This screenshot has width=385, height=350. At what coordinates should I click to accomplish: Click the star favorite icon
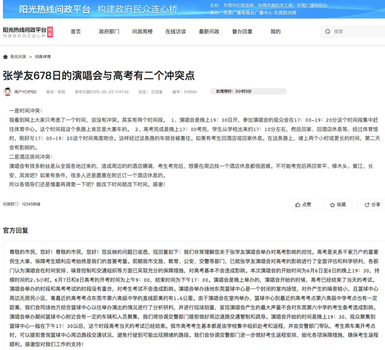(x=332, y=205)
